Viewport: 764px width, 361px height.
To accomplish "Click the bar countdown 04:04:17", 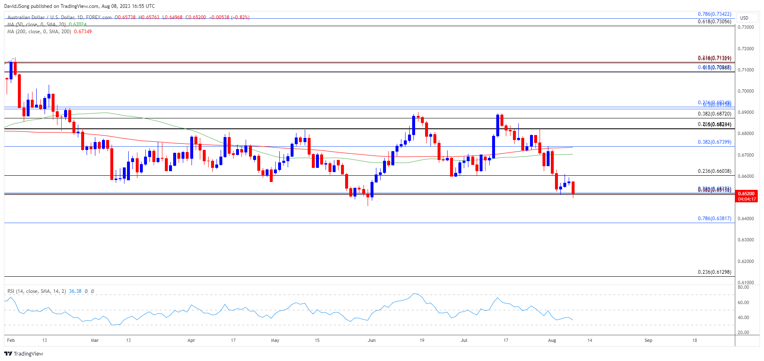I will [x=747, y=199].
